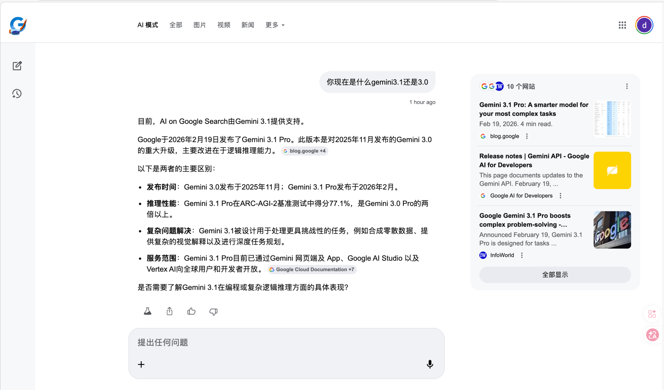Open the three-dot menu next to blog.google
Viewport: 664px width, 390px height.
tap(527, 136)
